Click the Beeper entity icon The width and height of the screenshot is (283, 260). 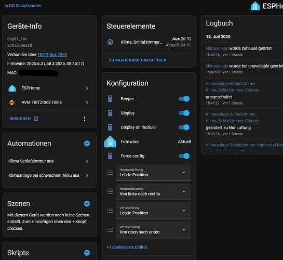(110, 99)
